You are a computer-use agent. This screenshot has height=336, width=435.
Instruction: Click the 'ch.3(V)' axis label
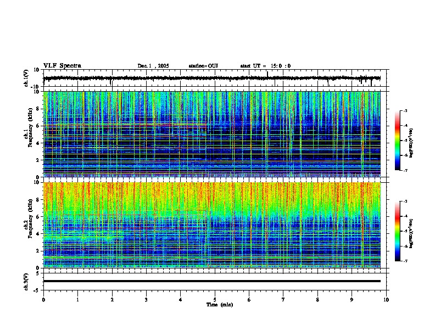click(26, 282)
